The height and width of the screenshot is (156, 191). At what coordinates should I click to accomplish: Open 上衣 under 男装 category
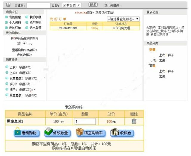[162, 55]
